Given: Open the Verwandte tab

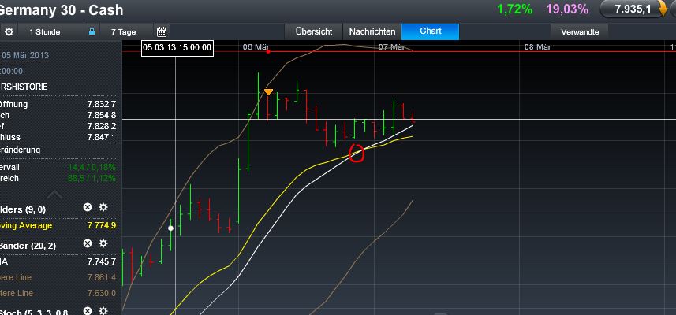Looking at the screenshot, I should click(580, 31).
